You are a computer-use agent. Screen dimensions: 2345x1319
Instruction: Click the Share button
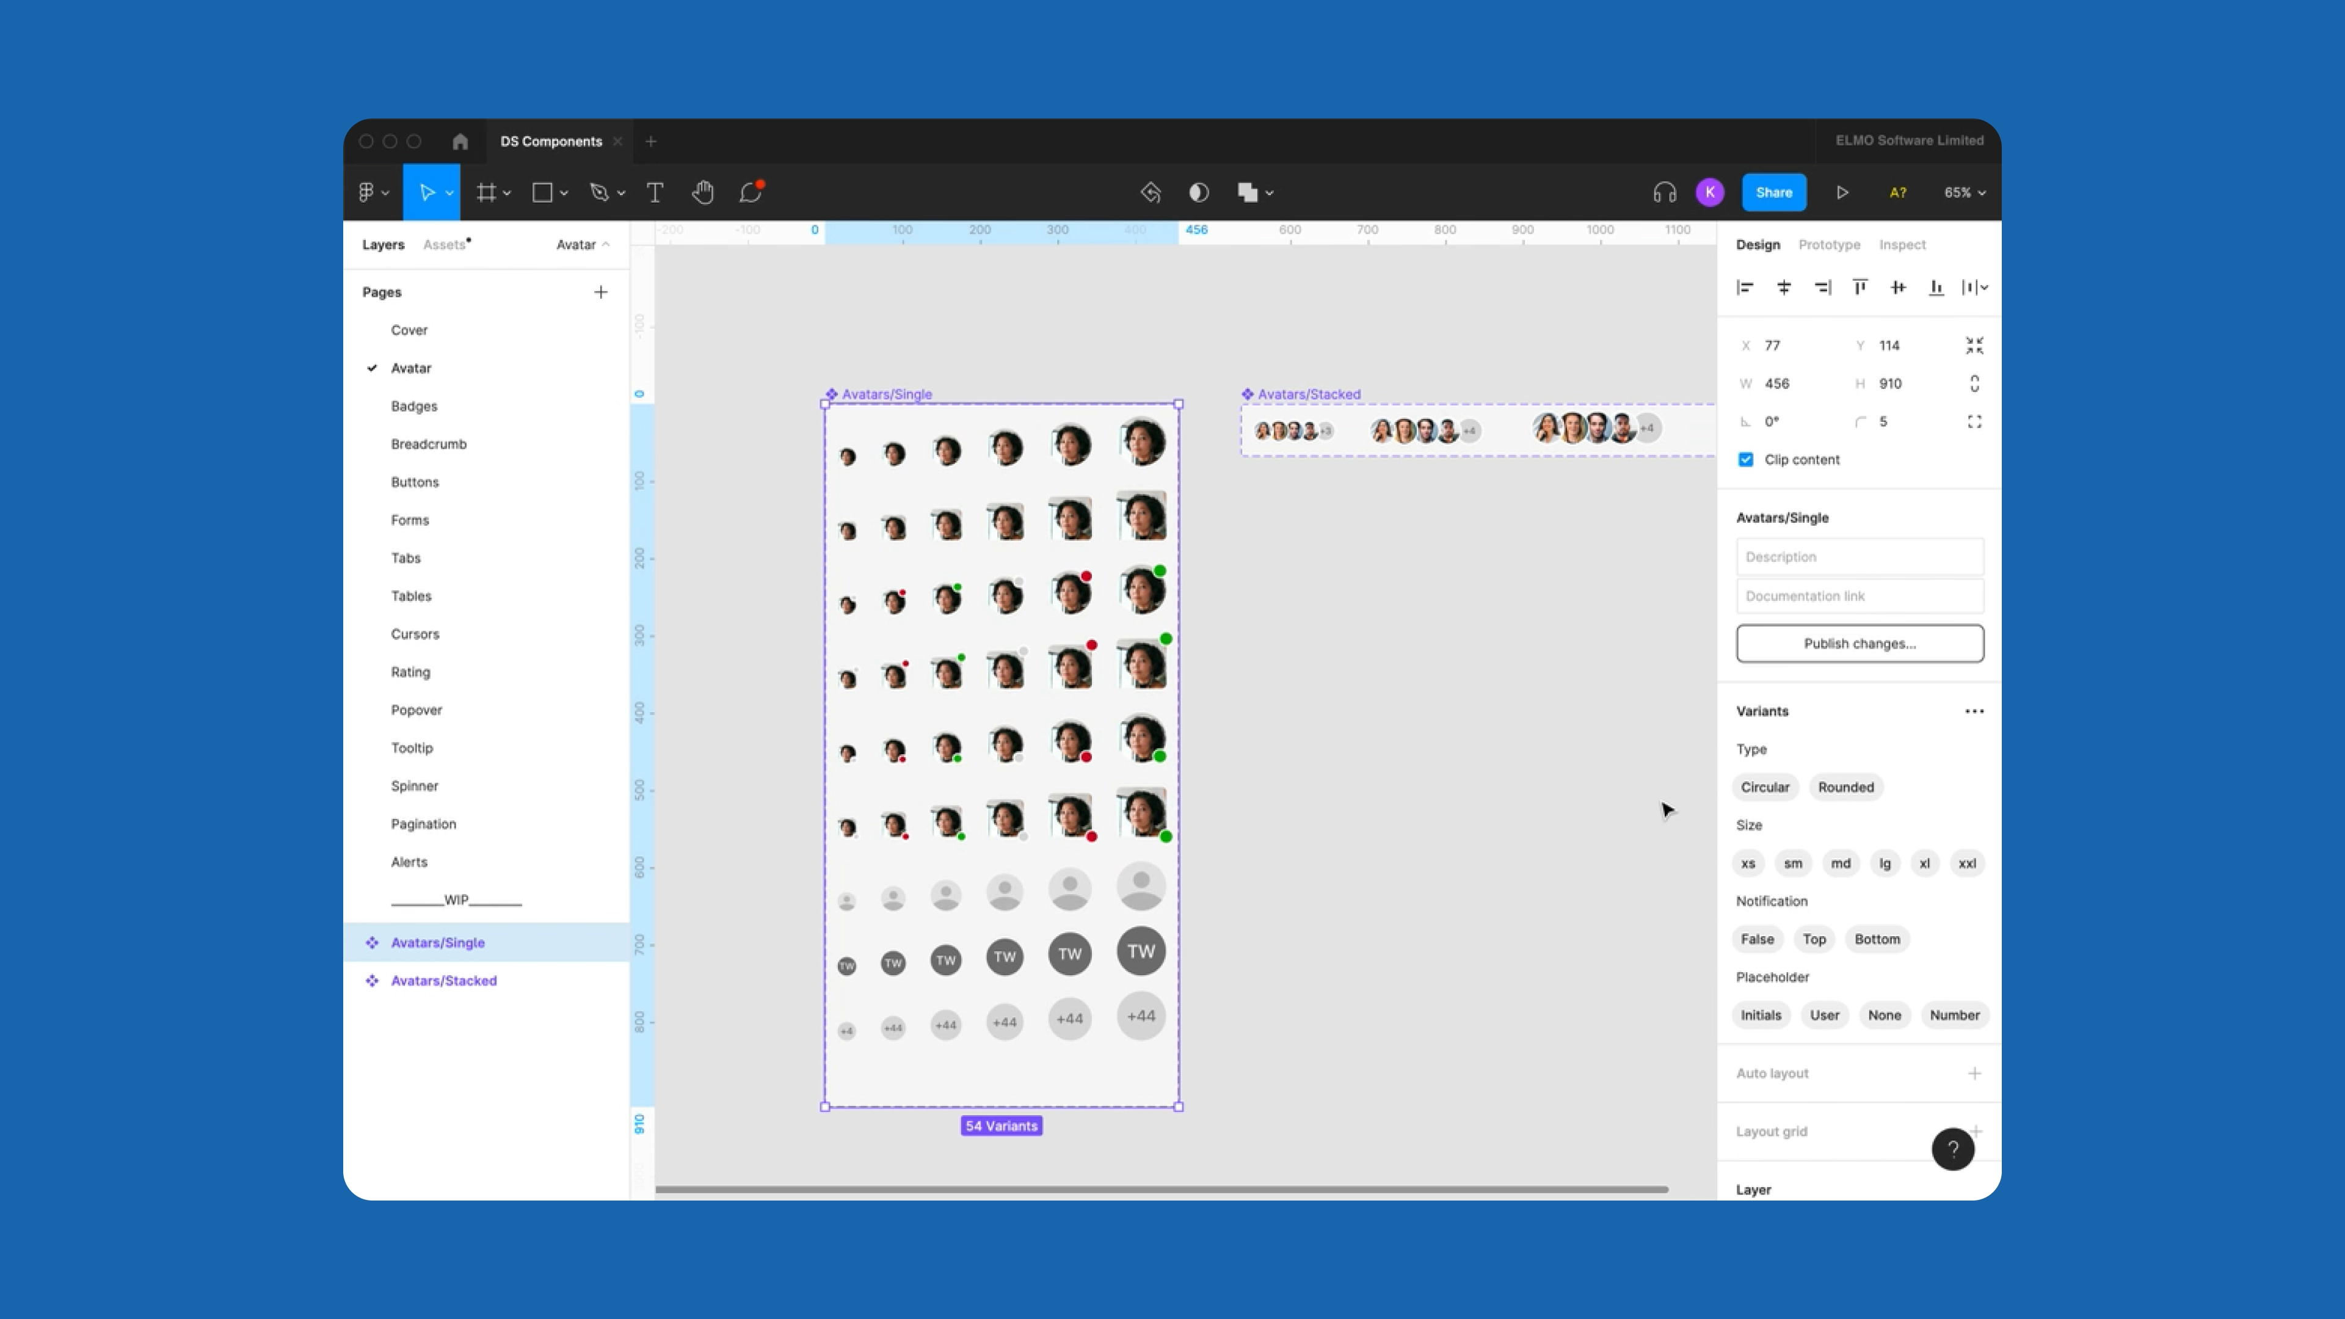coord(1773,192)
